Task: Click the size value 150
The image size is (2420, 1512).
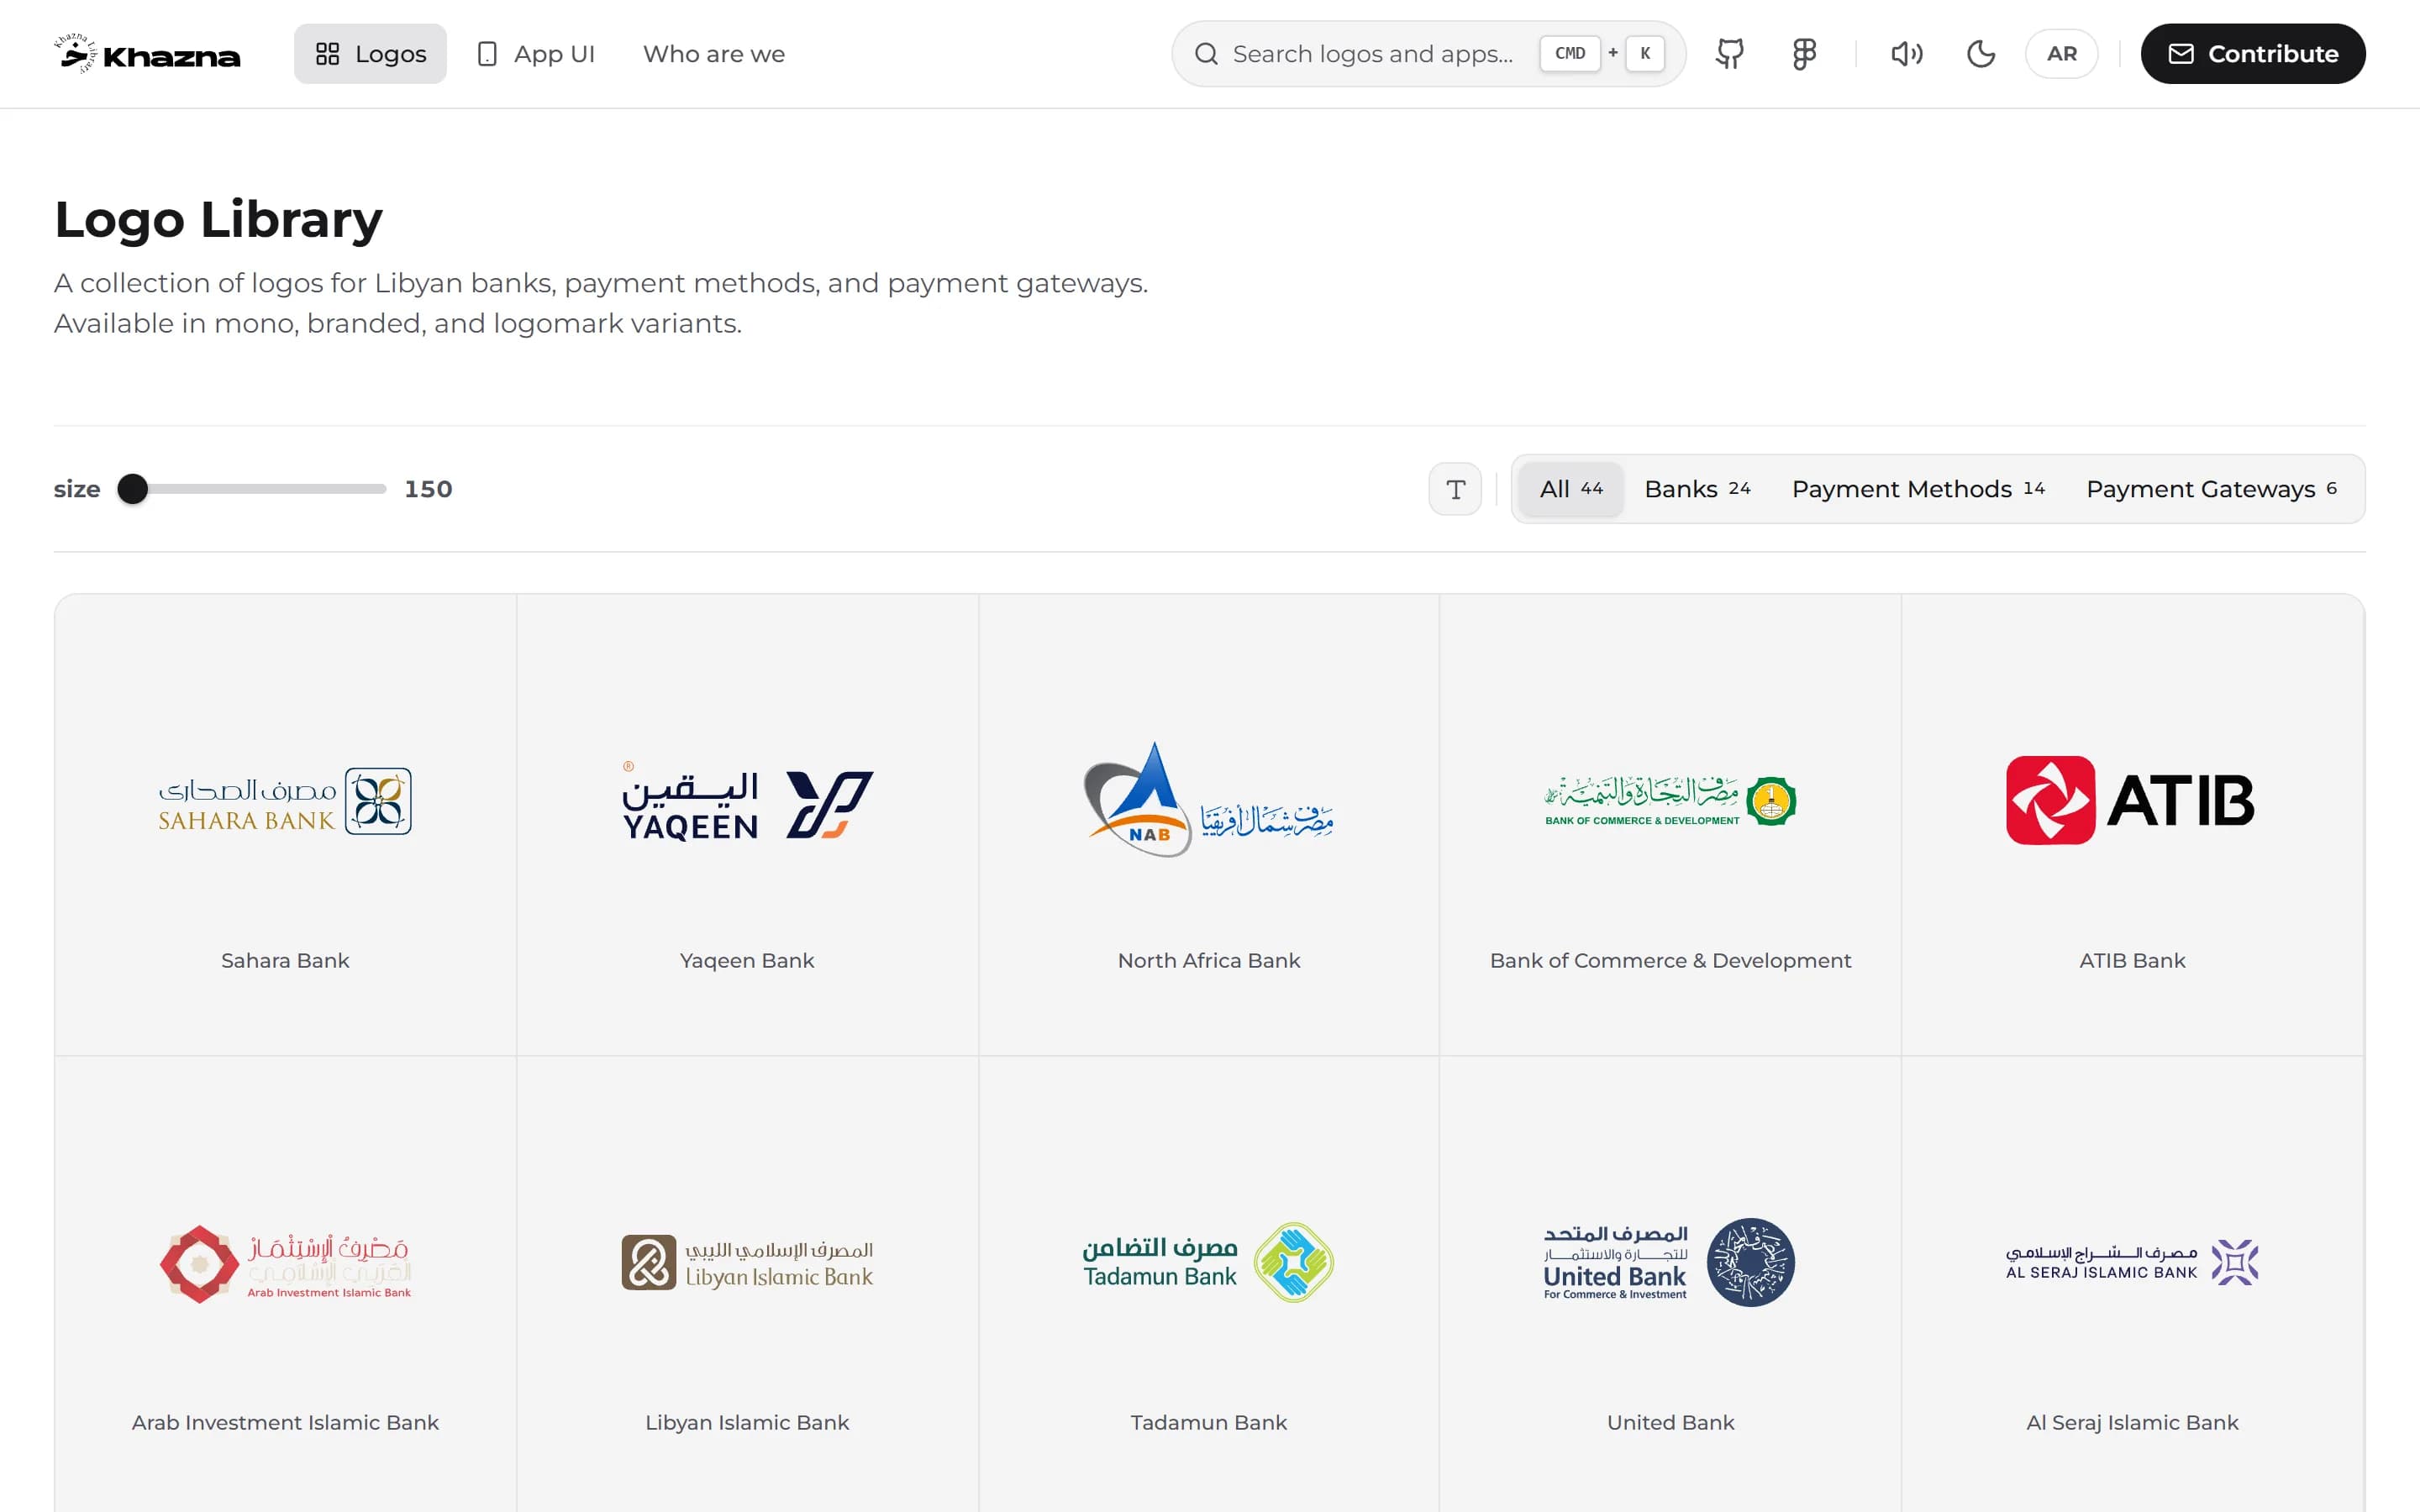Action: click(428, 489)
